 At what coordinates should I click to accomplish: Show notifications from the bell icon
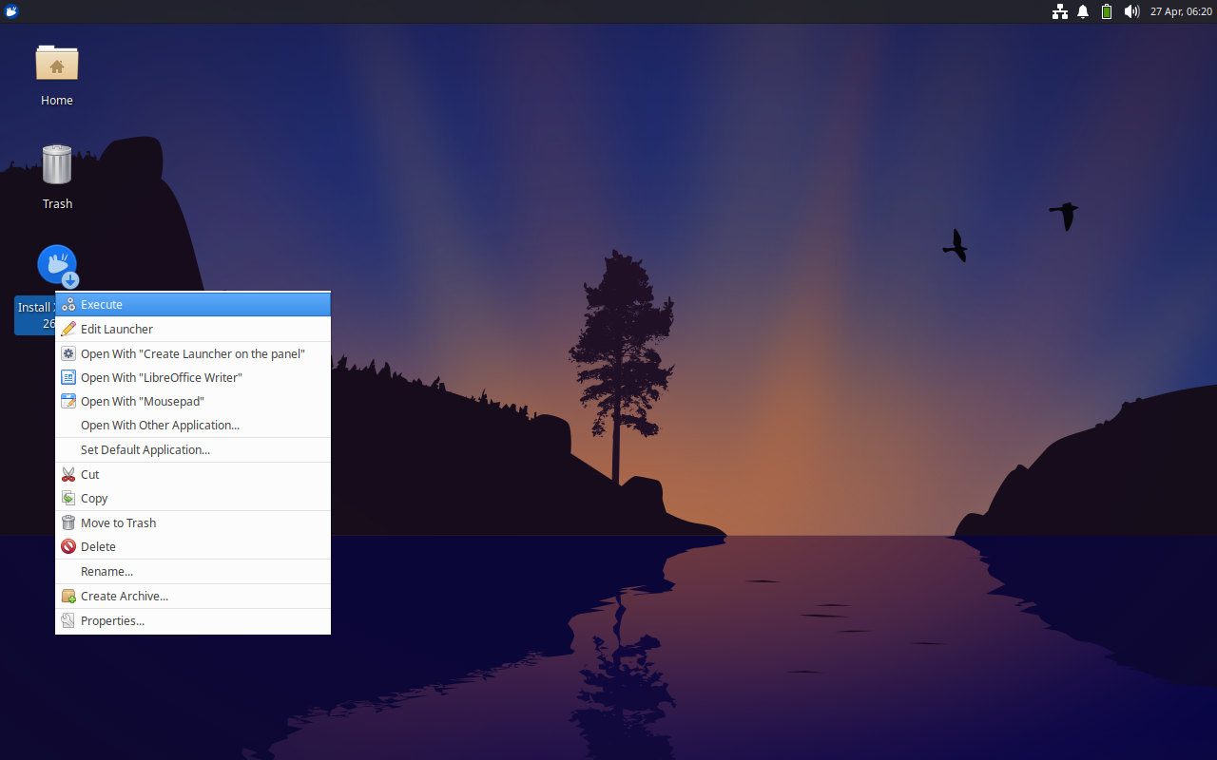(1083, 11)
